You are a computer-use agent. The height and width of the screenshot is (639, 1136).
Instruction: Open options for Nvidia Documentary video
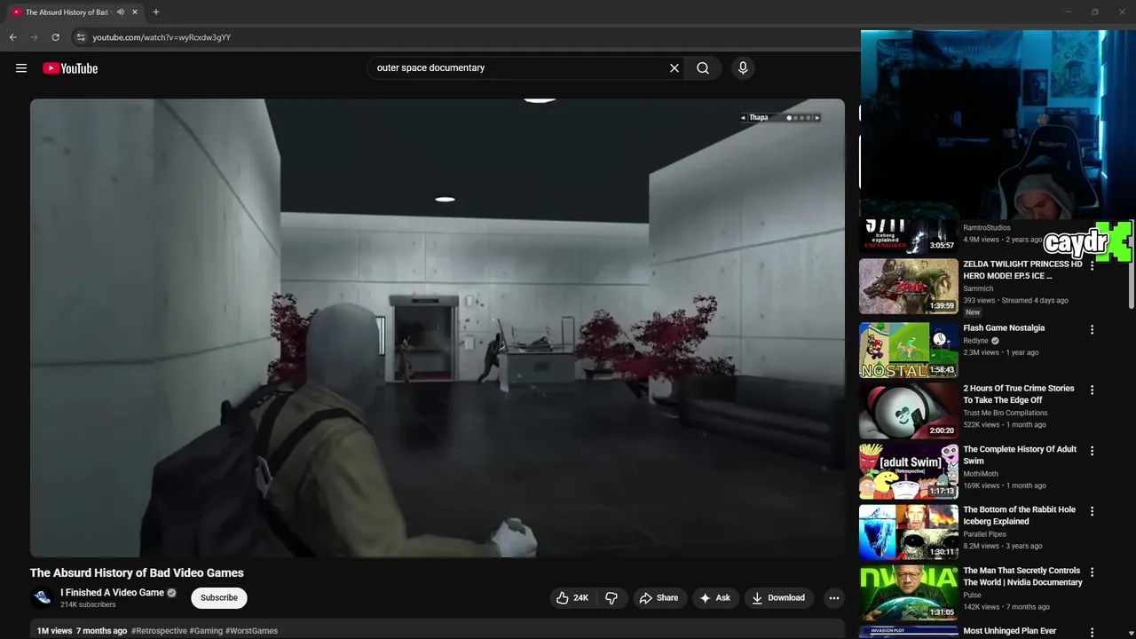coord(1093,572)
